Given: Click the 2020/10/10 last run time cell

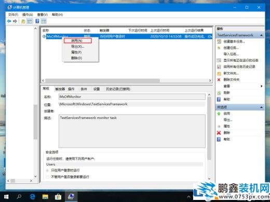Looking at the screenshot, I should pos(166,36).
